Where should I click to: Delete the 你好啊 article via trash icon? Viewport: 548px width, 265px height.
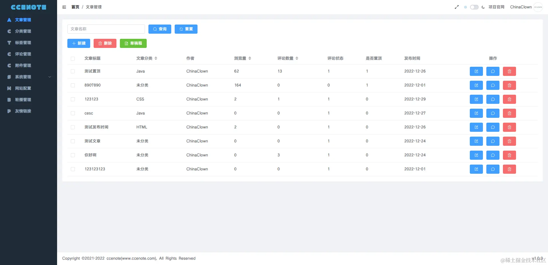click(x=509, y=155)
